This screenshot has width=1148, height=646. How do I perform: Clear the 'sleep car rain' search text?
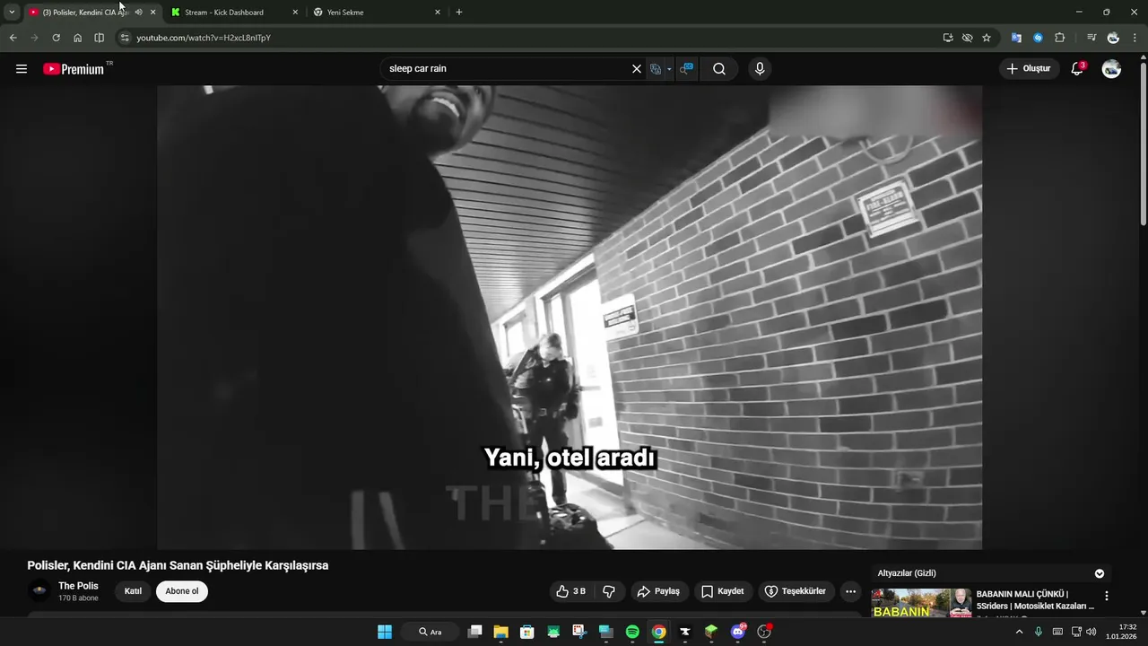tap(637, 69)
